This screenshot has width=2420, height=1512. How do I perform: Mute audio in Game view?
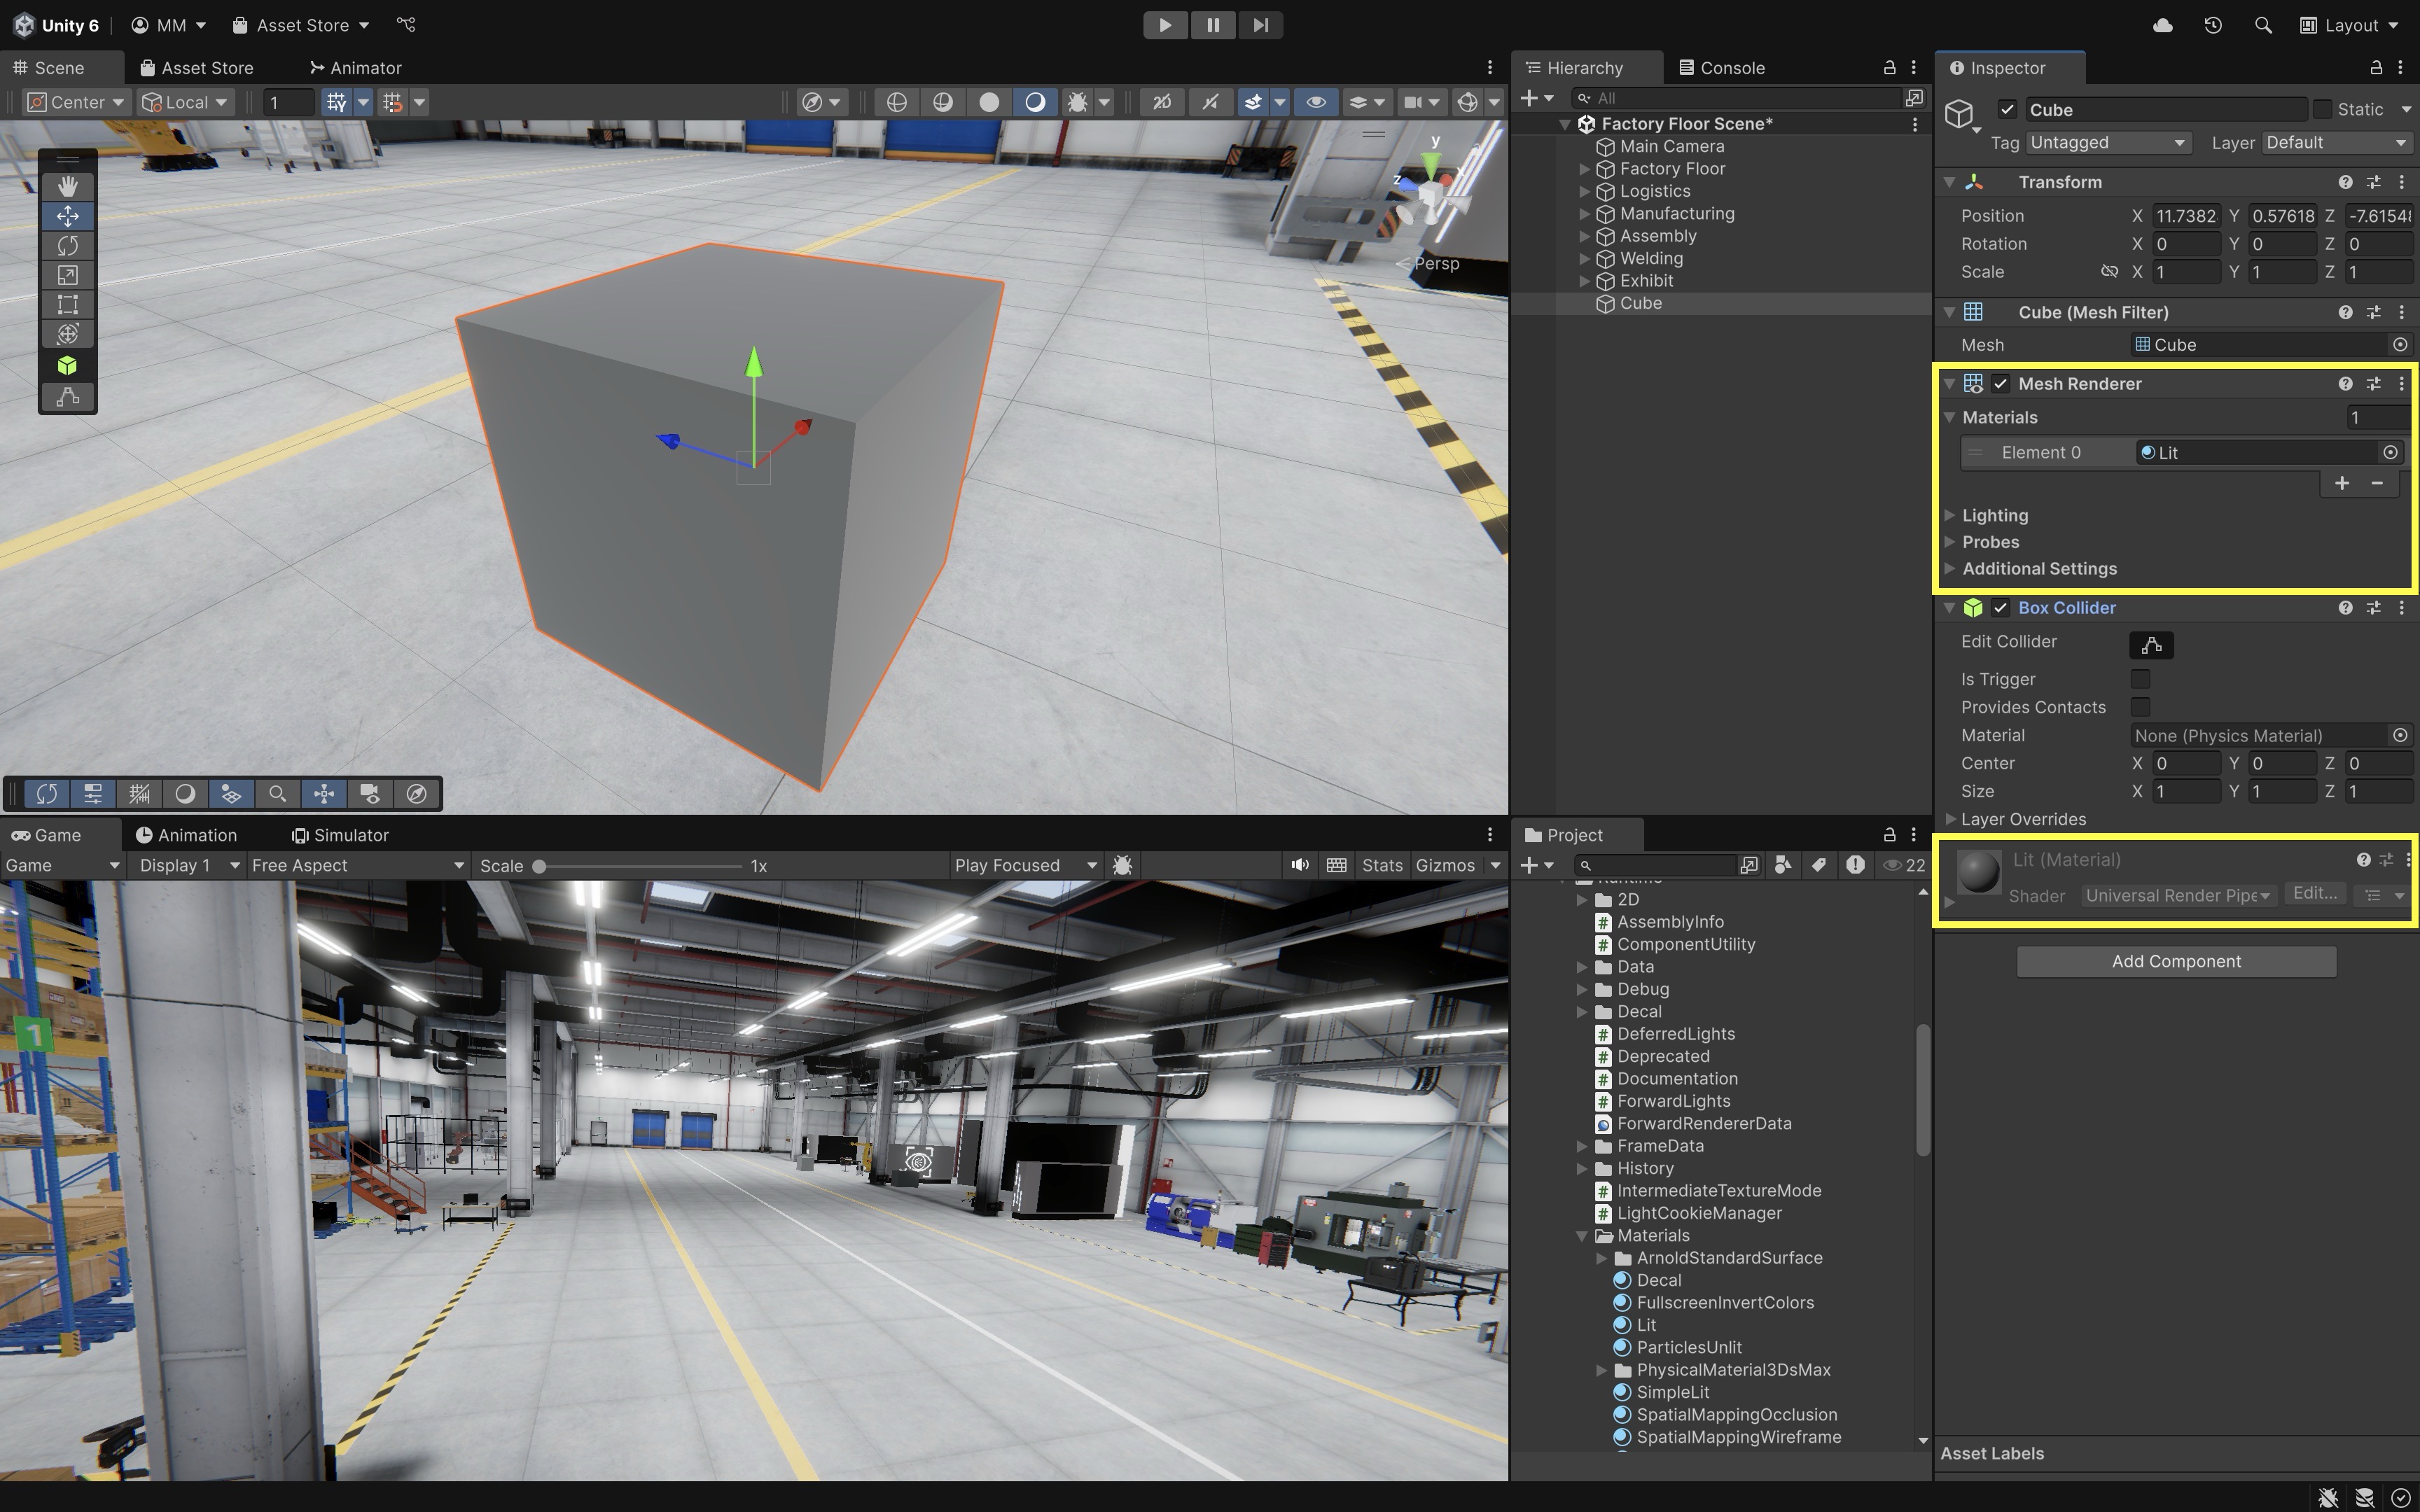(x=1299, y=865)
